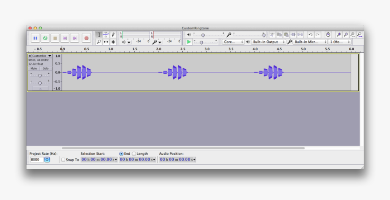The image size is (390, 200).
Task: Toggle the Snap To checkbox
Action: click(x=63, y=160)
